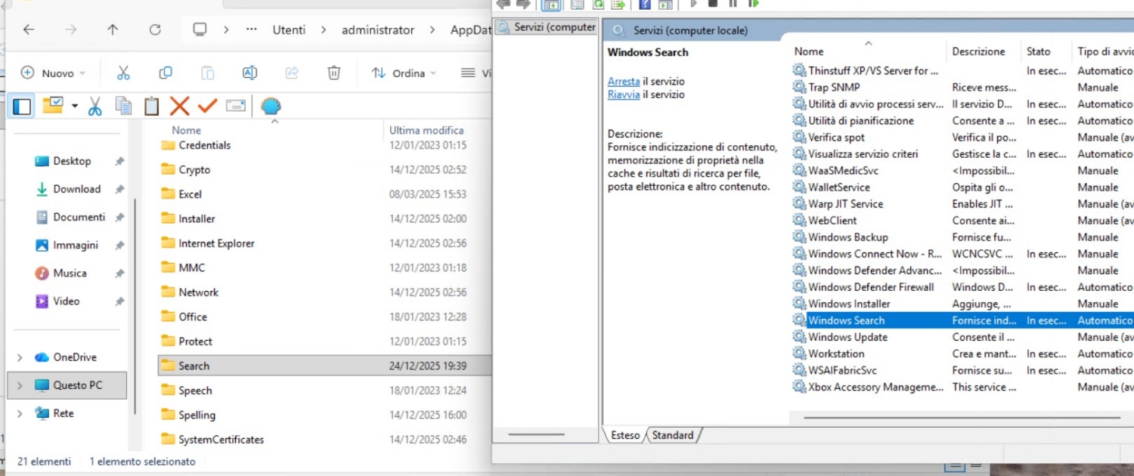This screenshot has width=1134, height=476.
Task: Select the Cut icon in Explorer toolbar
Action: click(x=122, y=73)
